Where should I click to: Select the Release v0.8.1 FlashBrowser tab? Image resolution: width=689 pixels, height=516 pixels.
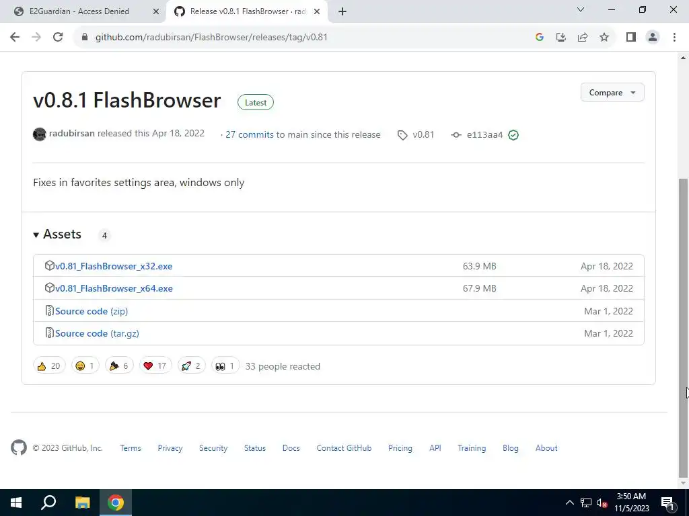(x=246, y=11)
